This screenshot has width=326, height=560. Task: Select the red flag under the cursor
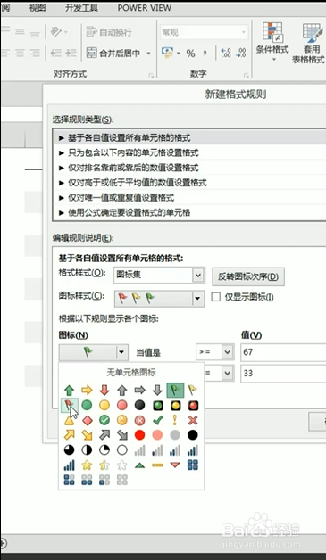tap(69, 405)
